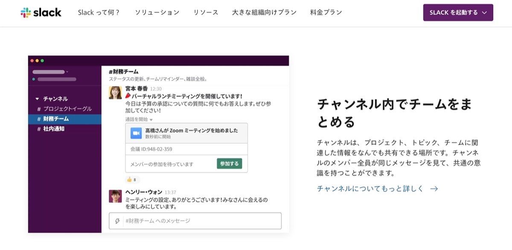Click the #財務チーム channel header title
The height and width of the screenshot is (250, 512).
pyautogui.click(x=124, y=72)
